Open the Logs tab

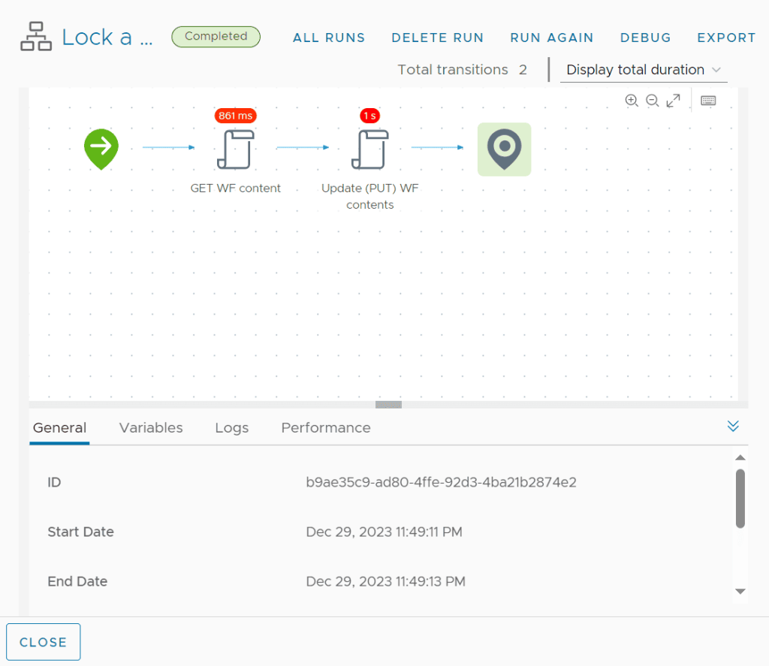point(231,427)
